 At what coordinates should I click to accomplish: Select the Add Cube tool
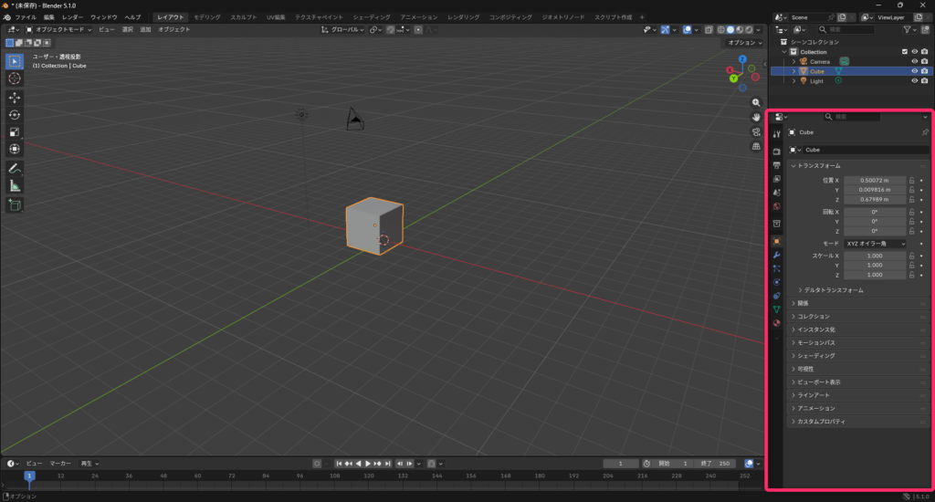(15, 205)
